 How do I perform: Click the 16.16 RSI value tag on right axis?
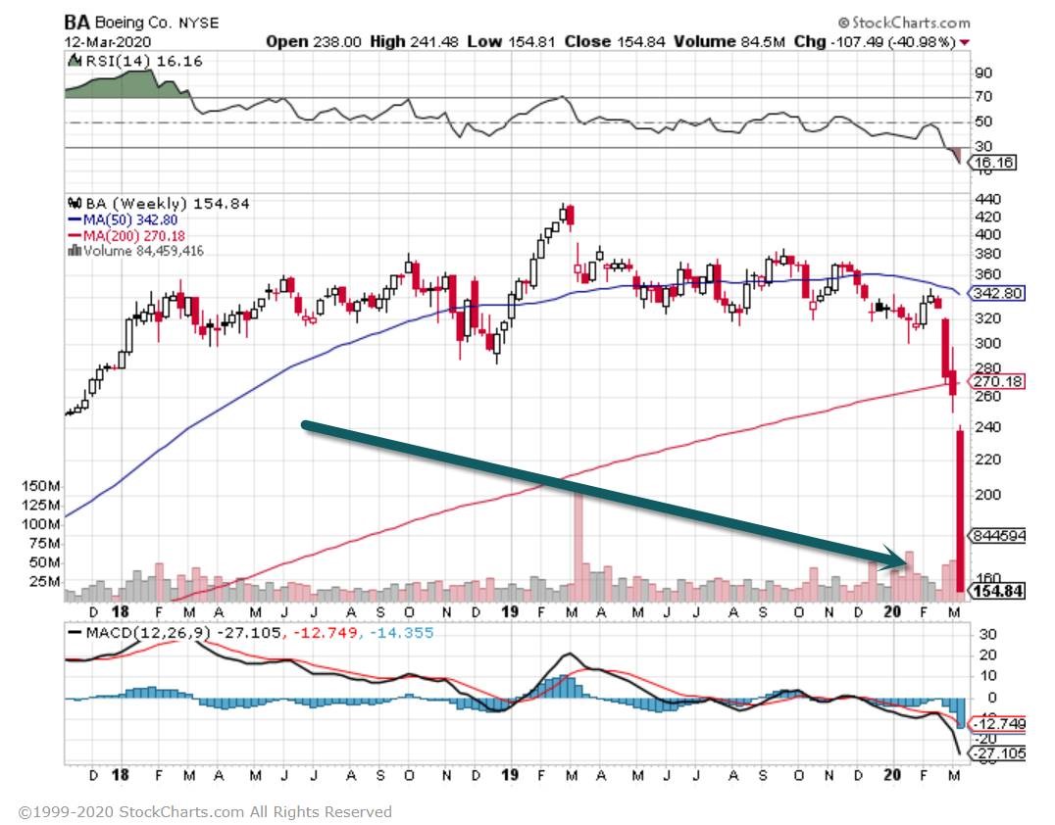coord(993,163)
